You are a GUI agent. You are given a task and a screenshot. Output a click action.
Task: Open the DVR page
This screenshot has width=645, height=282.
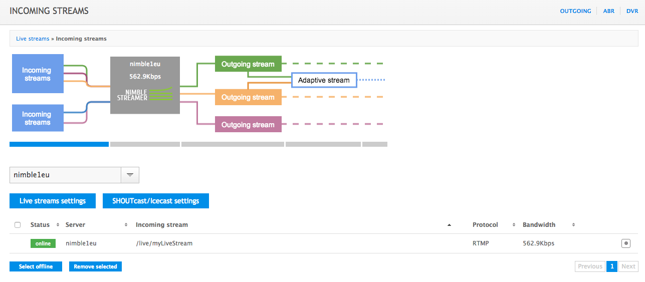coord(632,11)
